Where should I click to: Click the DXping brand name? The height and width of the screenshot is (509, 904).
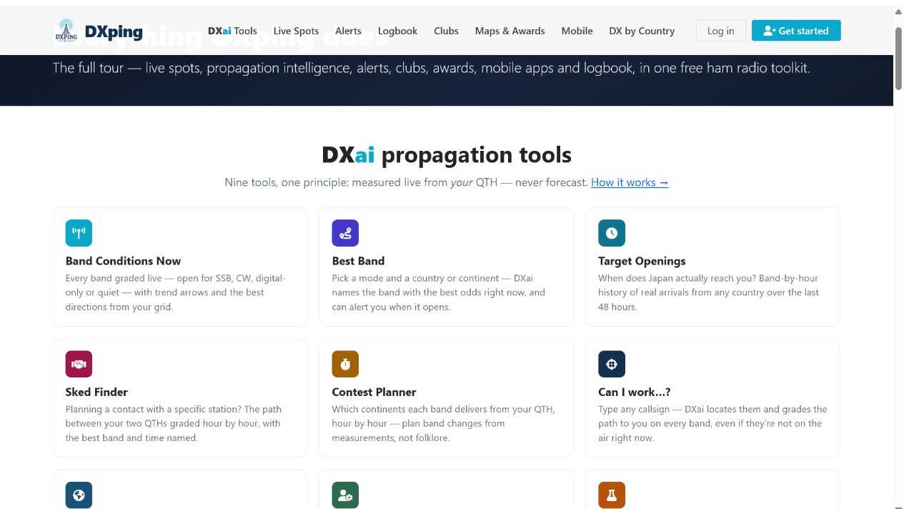click(114, 31)
